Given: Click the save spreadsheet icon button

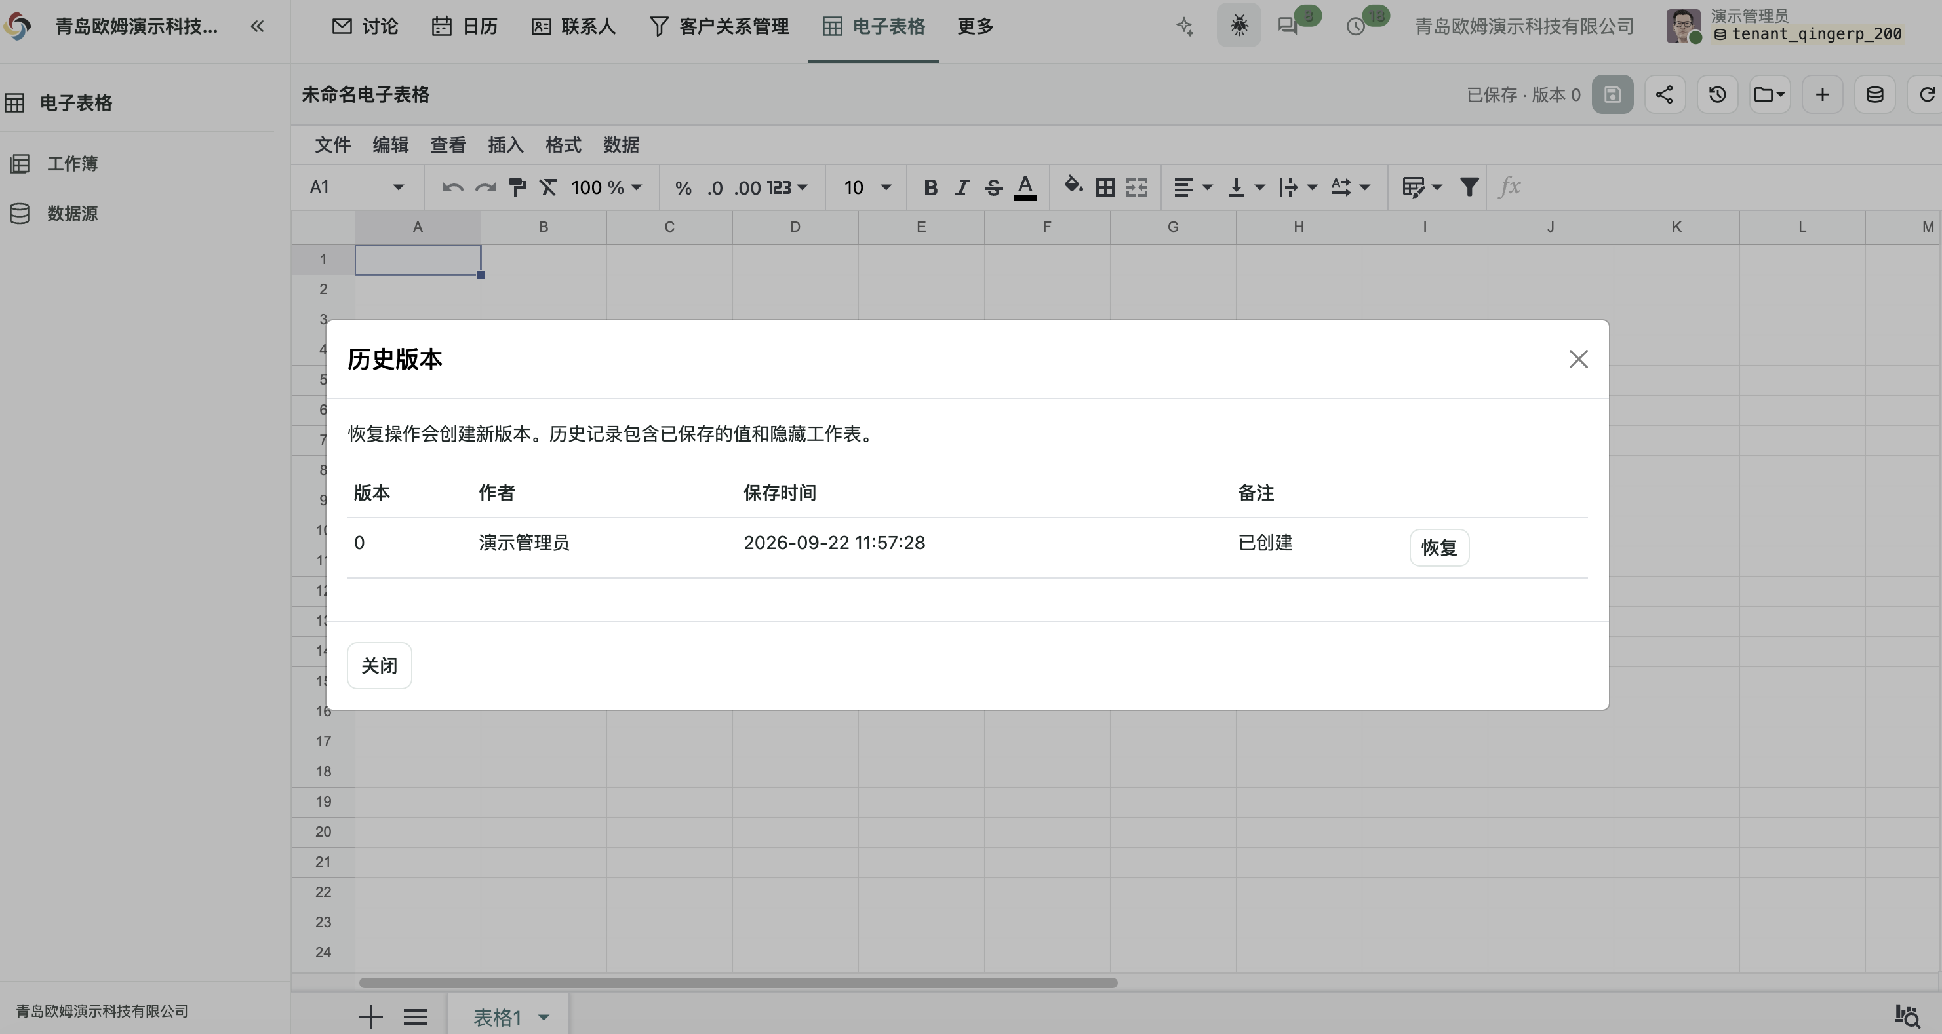Looking at the screenshot, I should (x=1613, y=94).
